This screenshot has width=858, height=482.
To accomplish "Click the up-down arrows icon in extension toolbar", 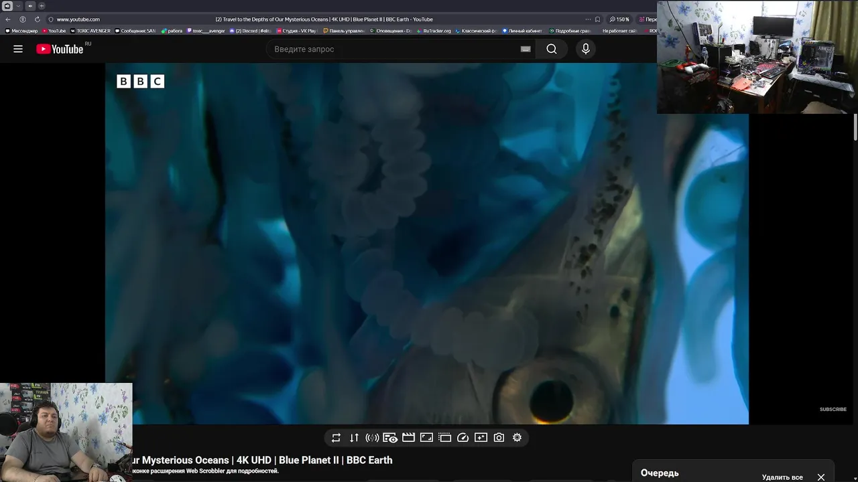I will tap(354, 438).
